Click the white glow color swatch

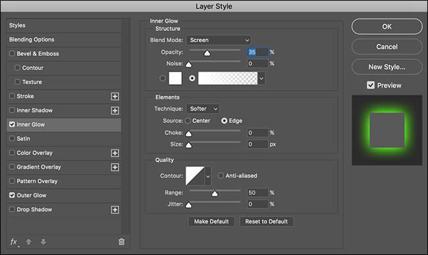[175, 78]
